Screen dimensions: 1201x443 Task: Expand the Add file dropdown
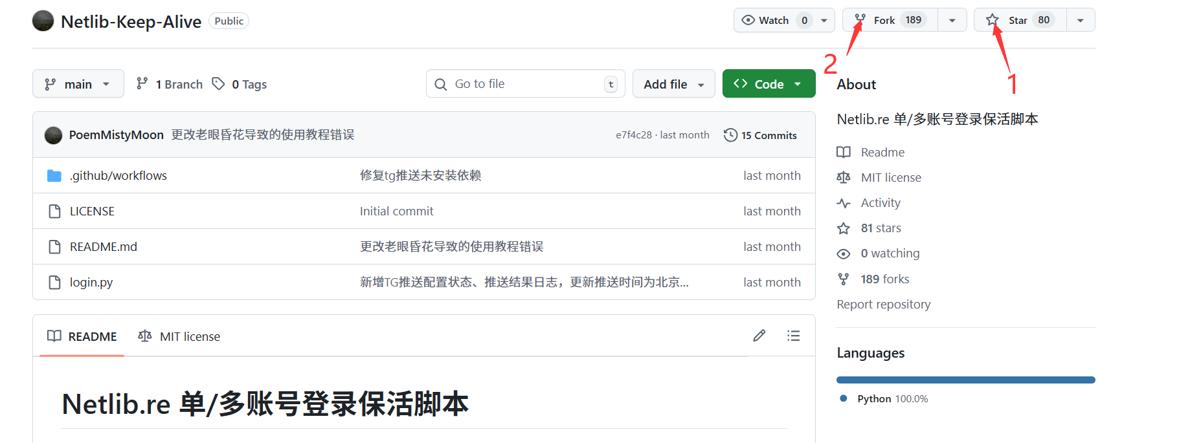[x=673, y=84]
